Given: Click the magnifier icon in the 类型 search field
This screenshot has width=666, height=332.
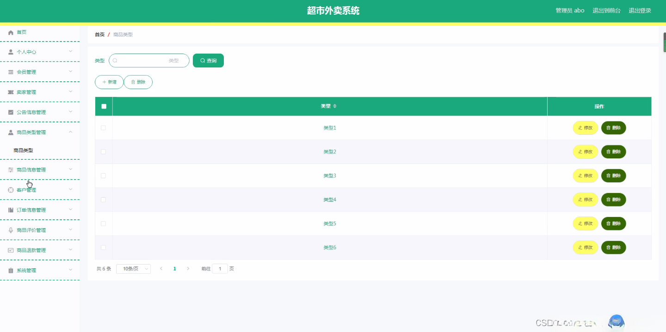Looking at the screenshot, I should 115,60.
